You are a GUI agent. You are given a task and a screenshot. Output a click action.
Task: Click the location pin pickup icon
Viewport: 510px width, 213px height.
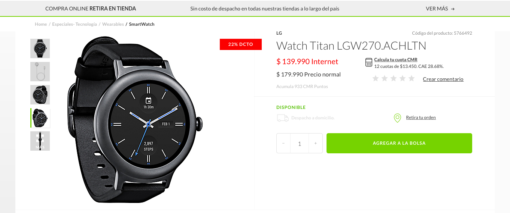point(397,118)
